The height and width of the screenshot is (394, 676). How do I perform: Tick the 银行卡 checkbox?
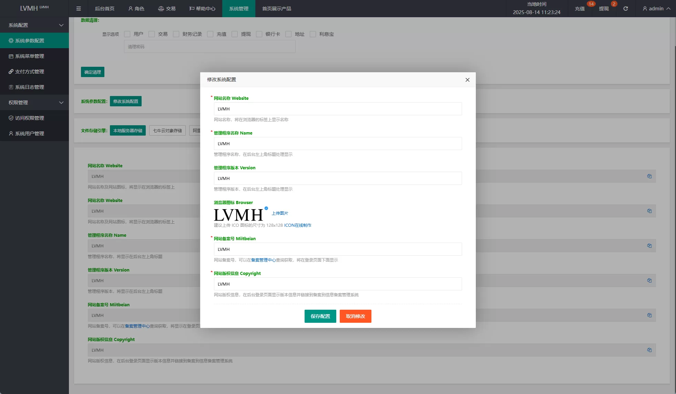(x=259, y=34)
